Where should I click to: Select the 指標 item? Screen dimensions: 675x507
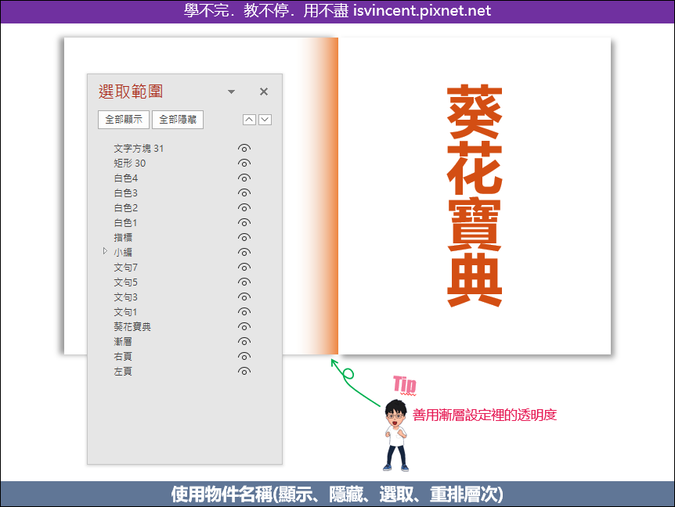[x=123, y=237]
